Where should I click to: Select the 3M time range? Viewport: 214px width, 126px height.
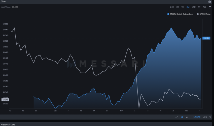tap(188, 7)
